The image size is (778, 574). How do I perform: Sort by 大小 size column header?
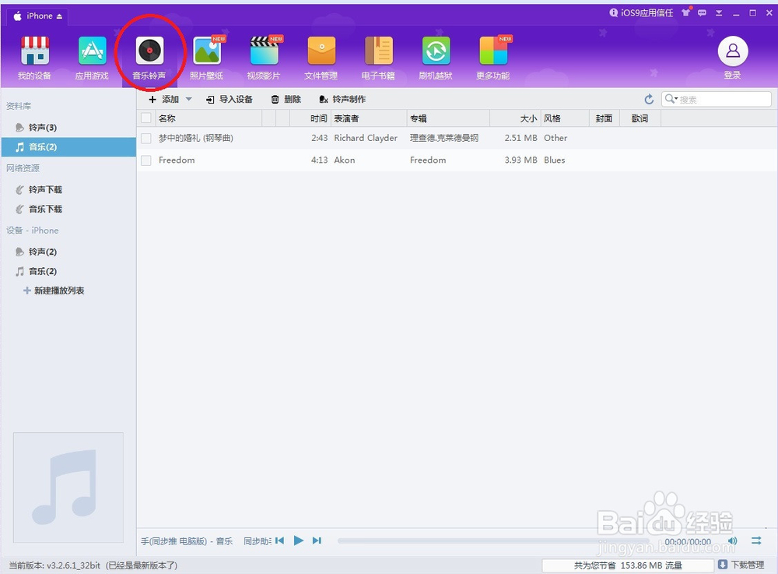[x=516, y=118]
